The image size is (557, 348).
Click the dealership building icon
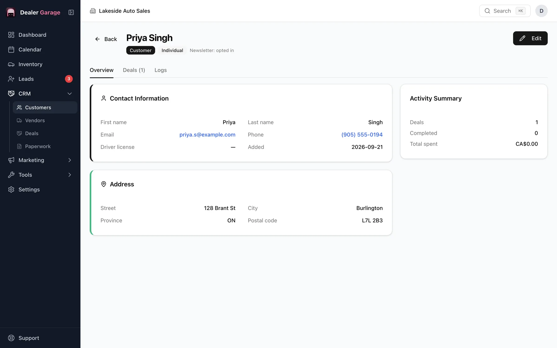(x=93, y=11)
